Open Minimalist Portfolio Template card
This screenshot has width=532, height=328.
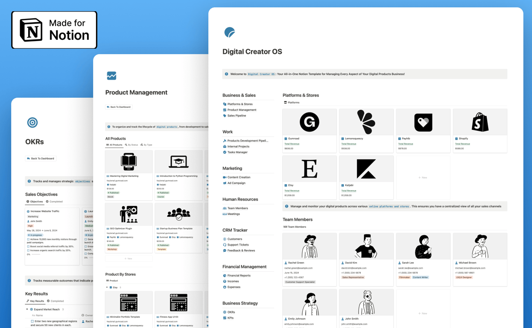tap(129, 310)
